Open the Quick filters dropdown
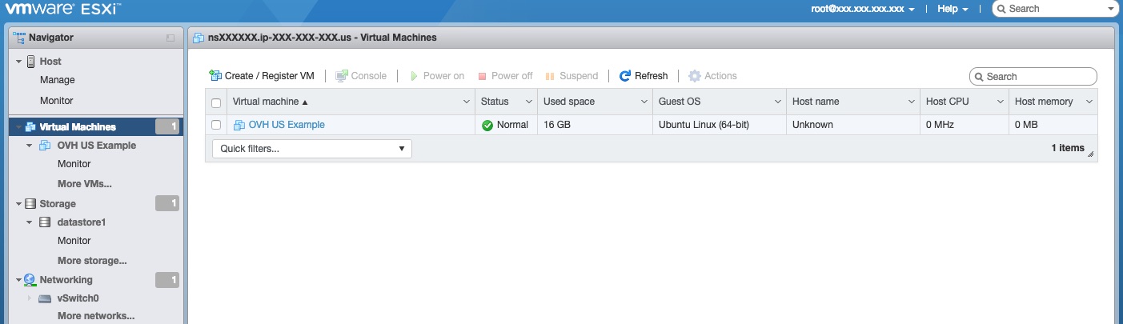Viewport: 1123px width, 324px height. tap(312, 149)
